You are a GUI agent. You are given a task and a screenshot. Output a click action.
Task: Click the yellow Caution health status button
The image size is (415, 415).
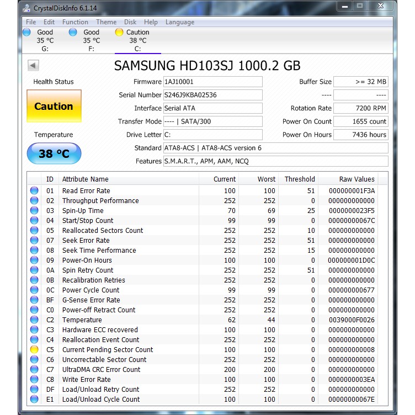tap(54, 106)
